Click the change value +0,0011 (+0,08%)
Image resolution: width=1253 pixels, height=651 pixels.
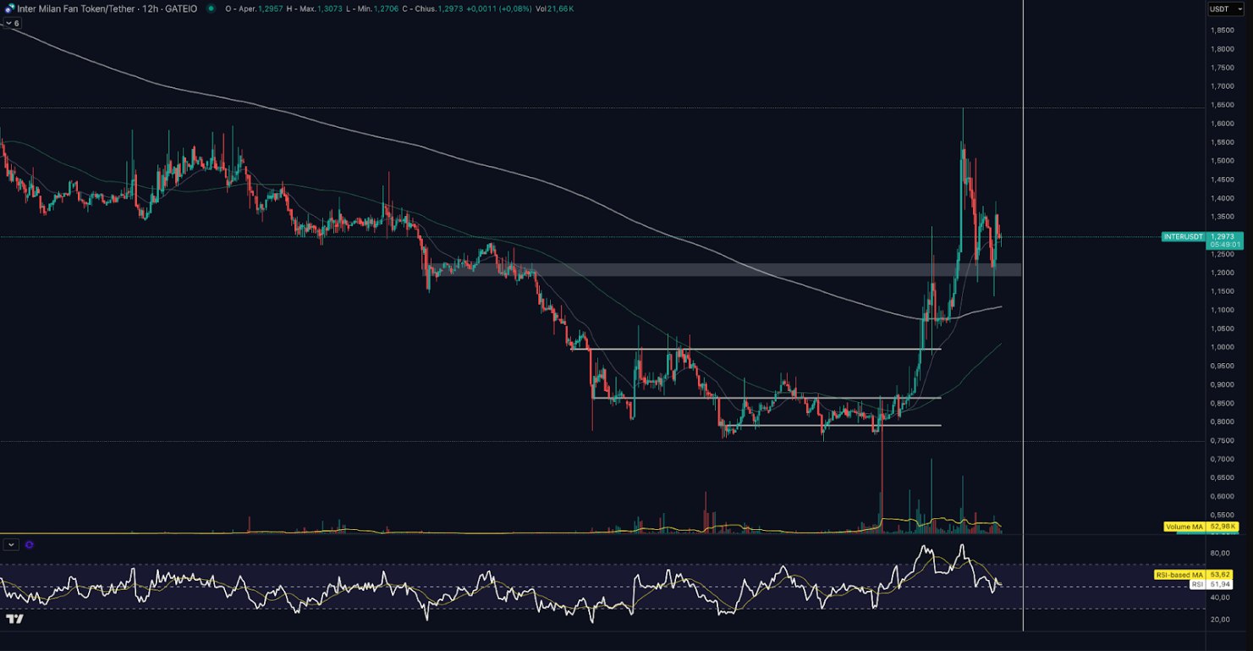499,8
